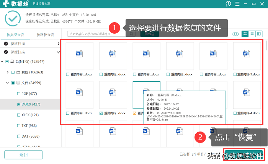Select the 快速扫描 row label
Image resolution: width=268 pixels, height=164 pixels.
(18, 44)
